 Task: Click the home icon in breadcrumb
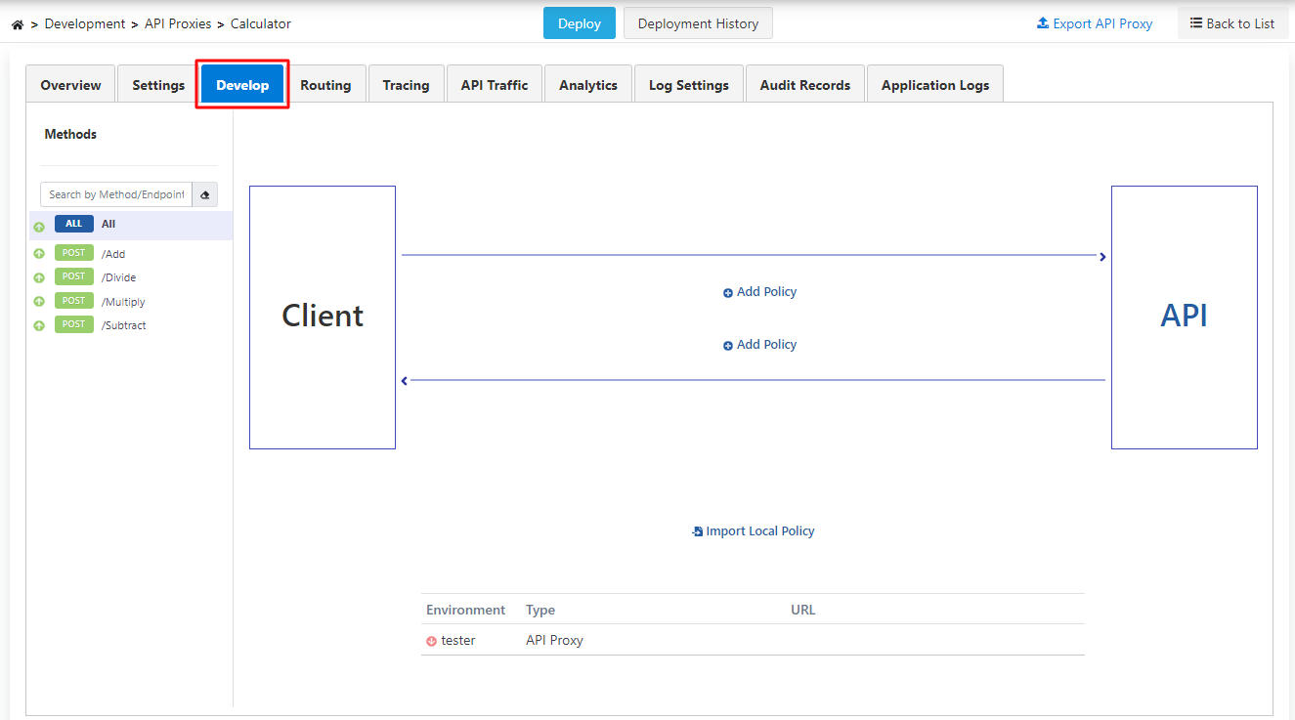18,24
